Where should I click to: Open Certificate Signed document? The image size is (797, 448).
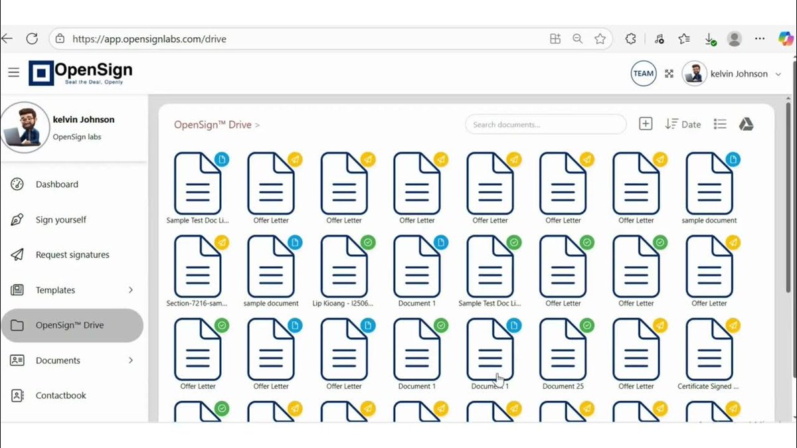(x=709, y=355)
